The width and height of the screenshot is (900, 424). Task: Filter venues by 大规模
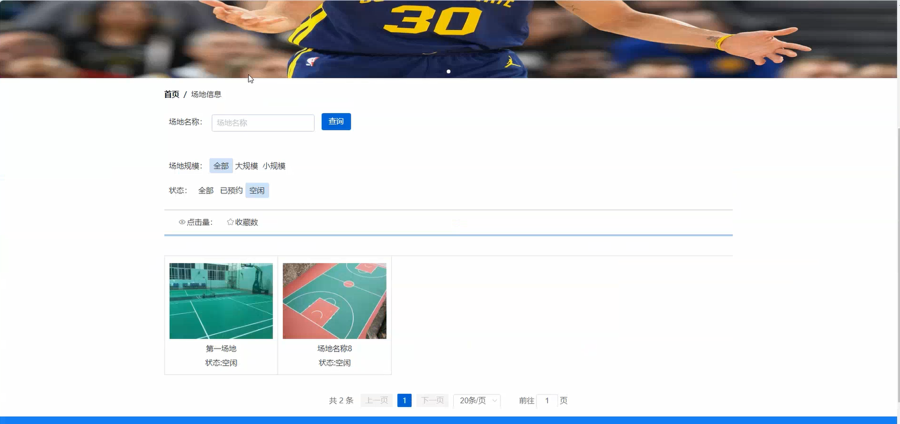coord(246,166)
